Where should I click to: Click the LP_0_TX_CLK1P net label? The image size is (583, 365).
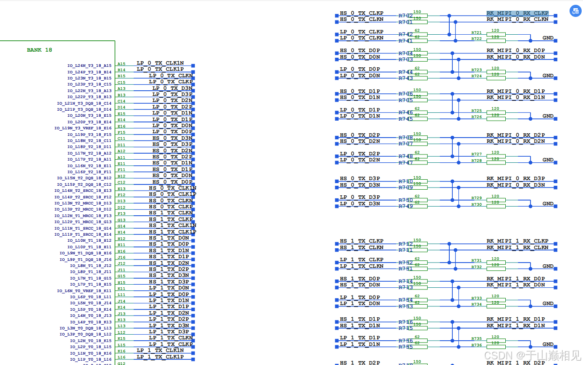pos(160,69)
